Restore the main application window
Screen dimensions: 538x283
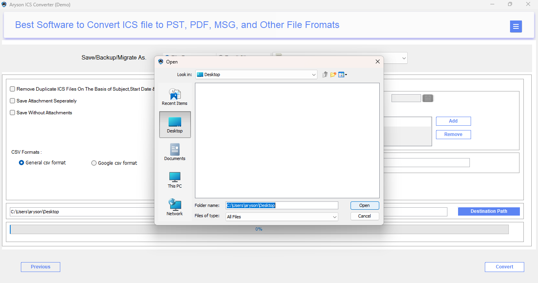tap(510, 4)
